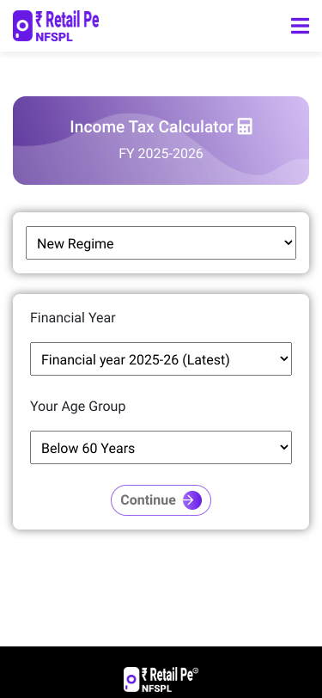This screenshot has width=322, height=698.
Task: Click the NFSPL text in the footer
Action: [x=156, y=689]
